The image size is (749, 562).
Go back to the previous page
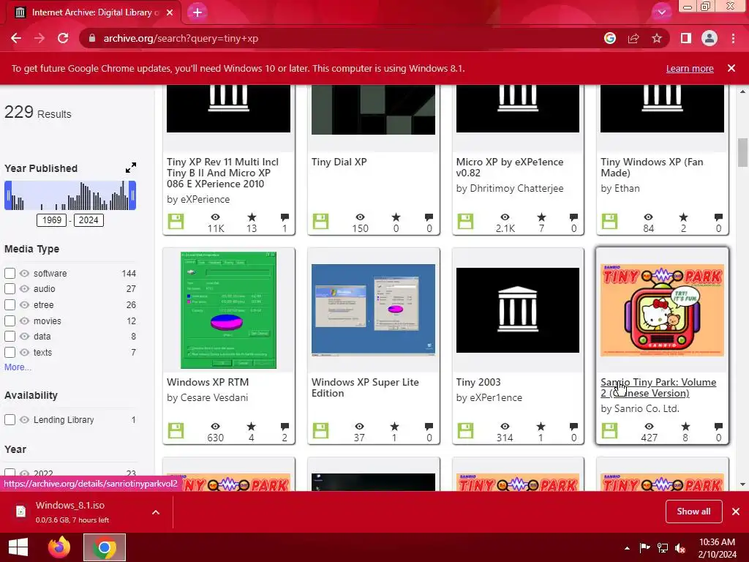[16, 38]
